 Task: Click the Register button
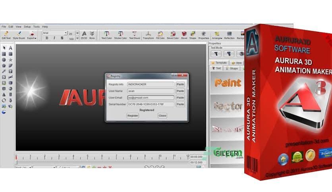tap(133, 116)
